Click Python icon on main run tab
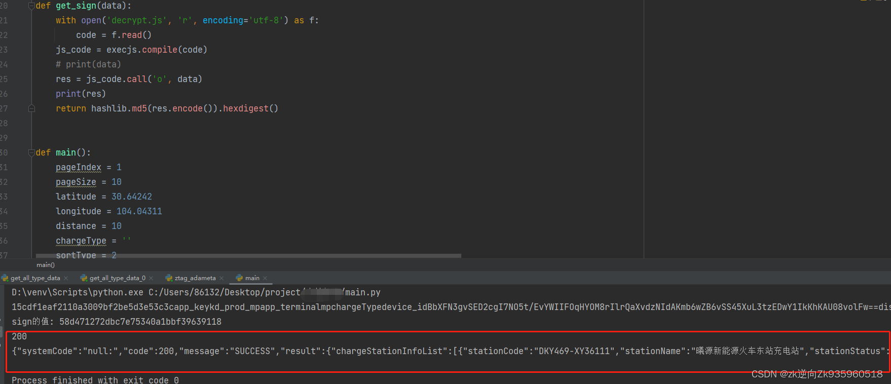 coord(239,278)
